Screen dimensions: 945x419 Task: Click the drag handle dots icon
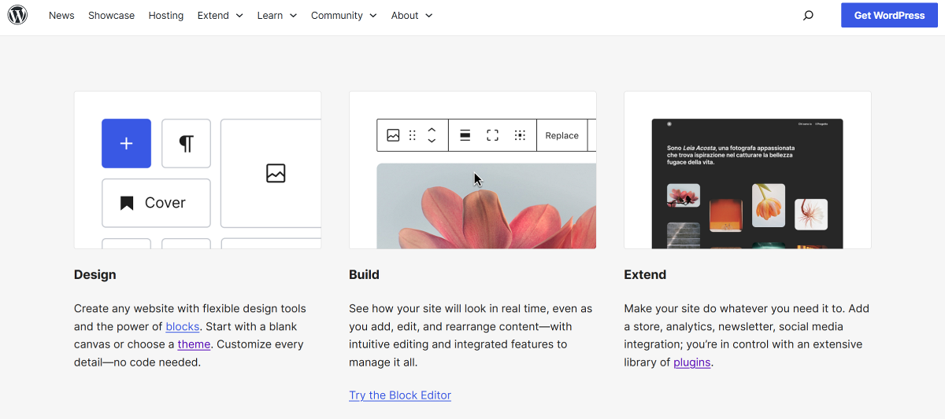[412, 135]
